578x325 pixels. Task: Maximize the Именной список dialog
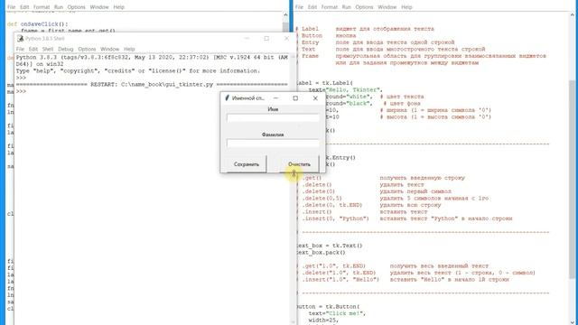point(295,98)
